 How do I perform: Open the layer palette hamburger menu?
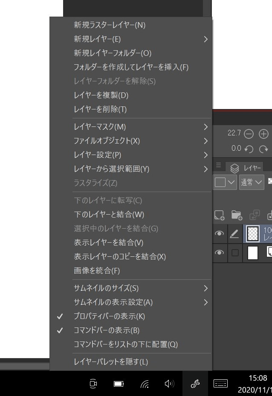218,165
